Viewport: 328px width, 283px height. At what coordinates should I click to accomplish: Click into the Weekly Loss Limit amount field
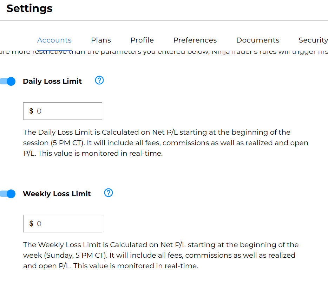[x=67, y=224]
